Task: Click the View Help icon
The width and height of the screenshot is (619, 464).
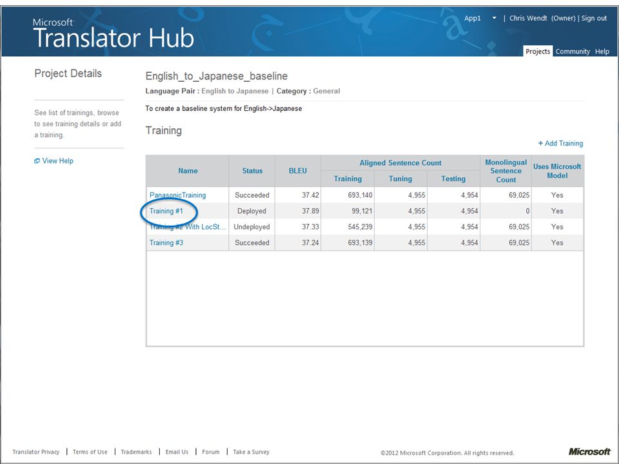Action: tap(37, 161)
